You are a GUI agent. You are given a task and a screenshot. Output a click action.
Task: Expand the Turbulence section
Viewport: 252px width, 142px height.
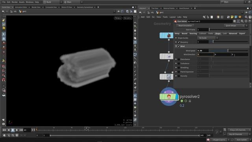(x=176, y=64)
